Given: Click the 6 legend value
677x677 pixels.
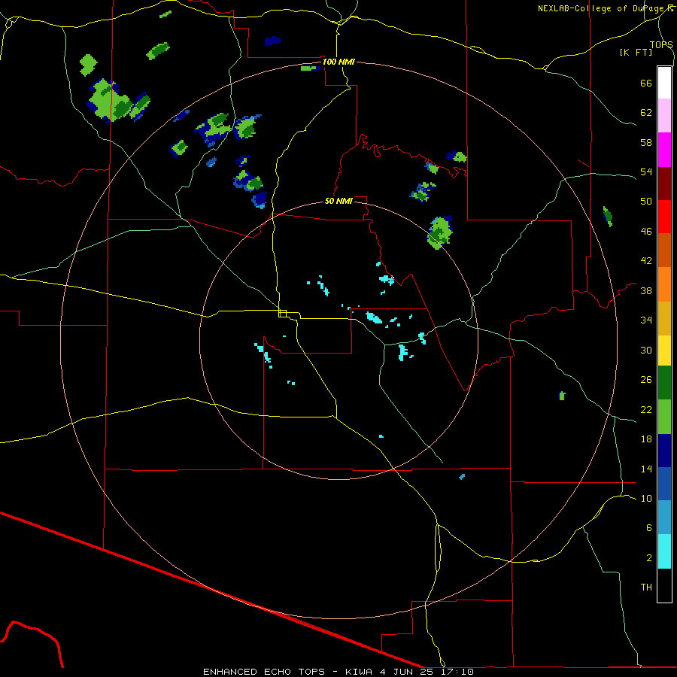Looking at the screenshot, I should pos(649,527).
